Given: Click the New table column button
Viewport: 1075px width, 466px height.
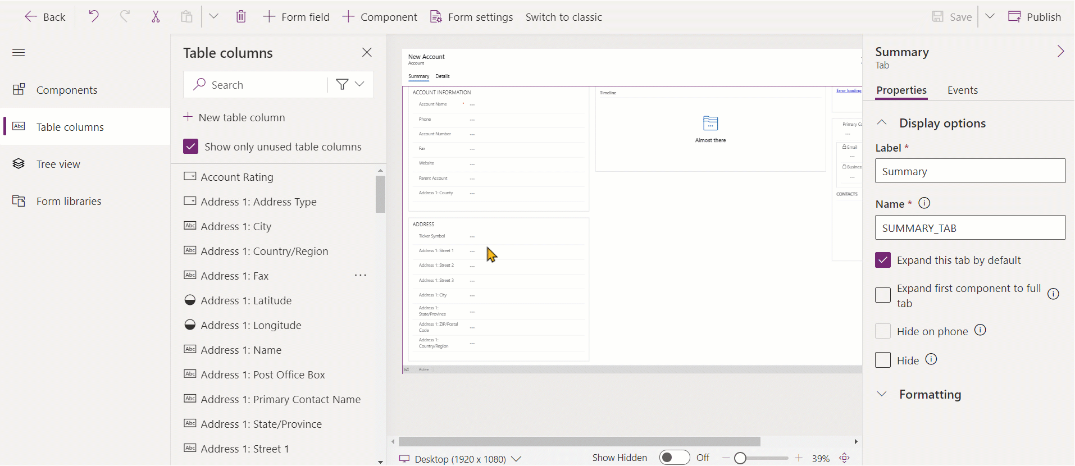Looking at the screenshot, I should click(234, 117).
